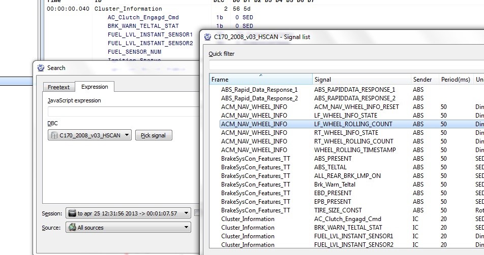Image resolution: width=484 pixels, height=255 pixels.
Task: Select the ACM_NAV_WHEEL_INFO_RESET signal
Action: 356,107
